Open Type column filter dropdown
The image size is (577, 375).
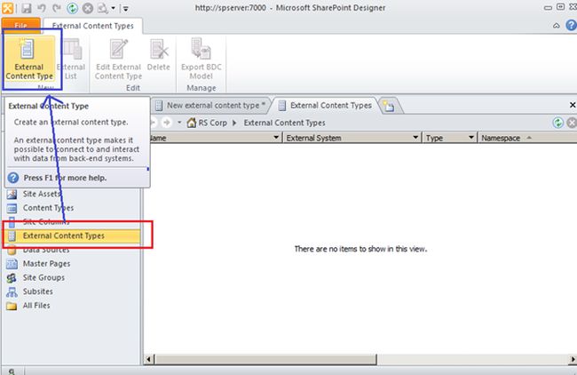(x=470, y=138)
